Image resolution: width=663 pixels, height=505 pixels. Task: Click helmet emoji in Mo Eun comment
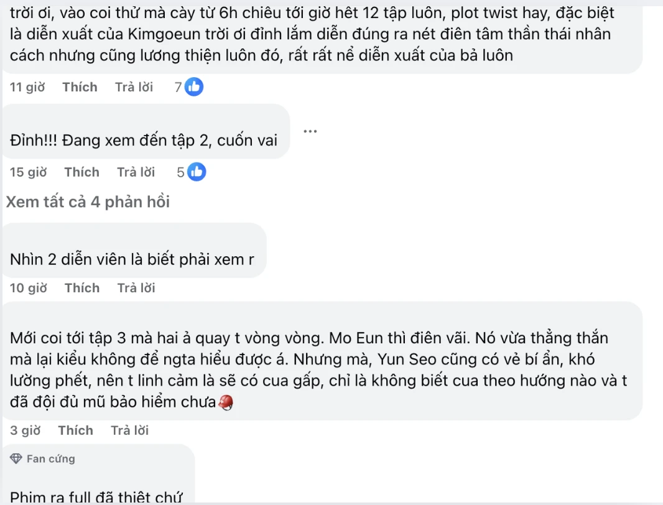pos(226,404)
